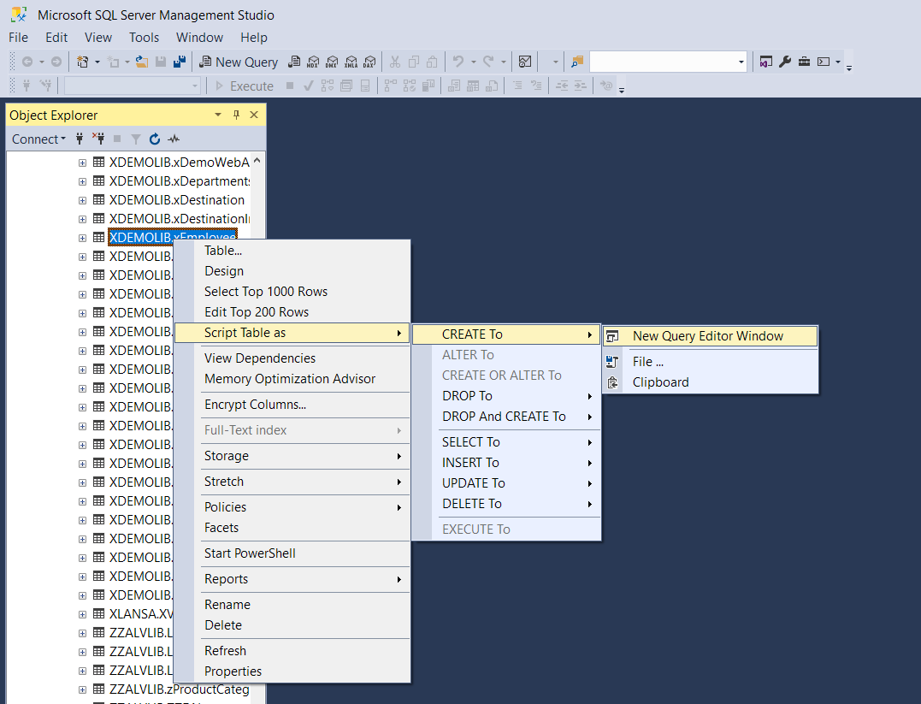Image resolution: width=921 pixels, height=704 pixels.
Task: Open the Tools menu in menu bar
Action: click(x=144, y=38)
